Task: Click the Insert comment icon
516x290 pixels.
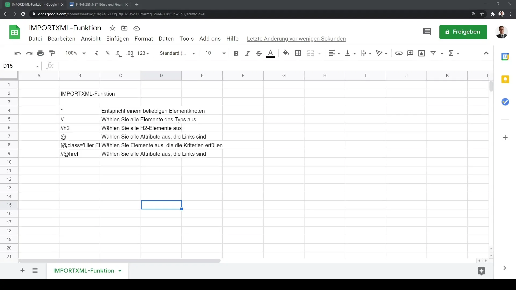Action: (x=410, y=53)
